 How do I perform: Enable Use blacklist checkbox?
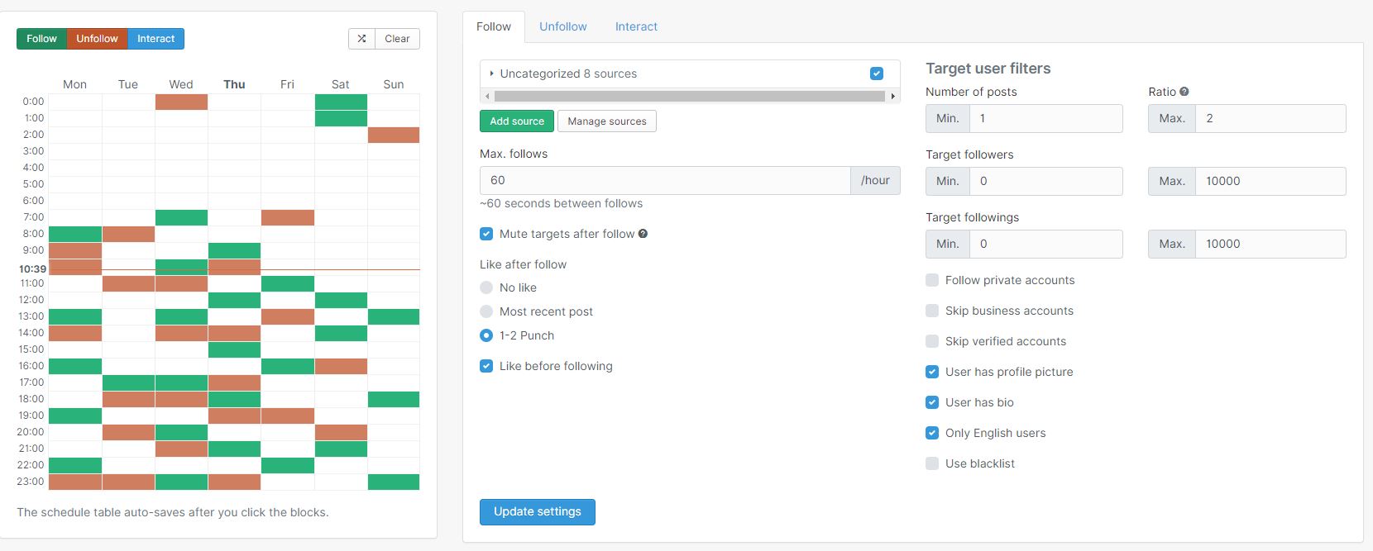[932, 463]
